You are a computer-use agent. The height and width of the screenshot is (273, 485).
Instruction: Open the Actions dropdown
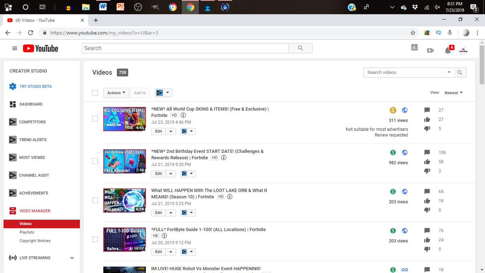pos(116,93)
